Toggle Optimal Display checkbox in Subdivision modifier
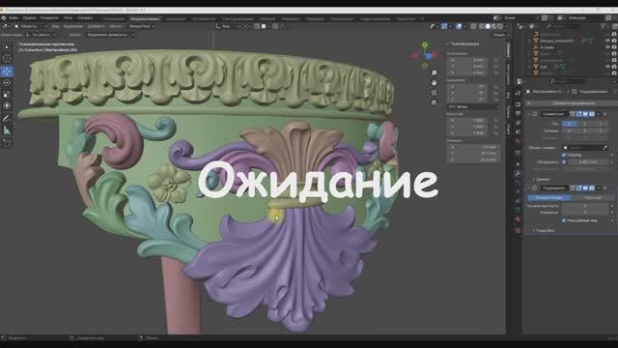The image size is (618, 348). 564,220
